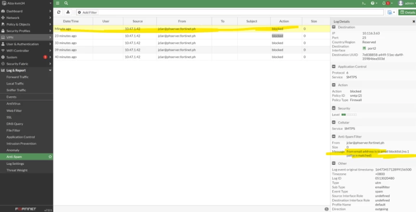Collapse the Application Control details section

[x=334, y=66]
